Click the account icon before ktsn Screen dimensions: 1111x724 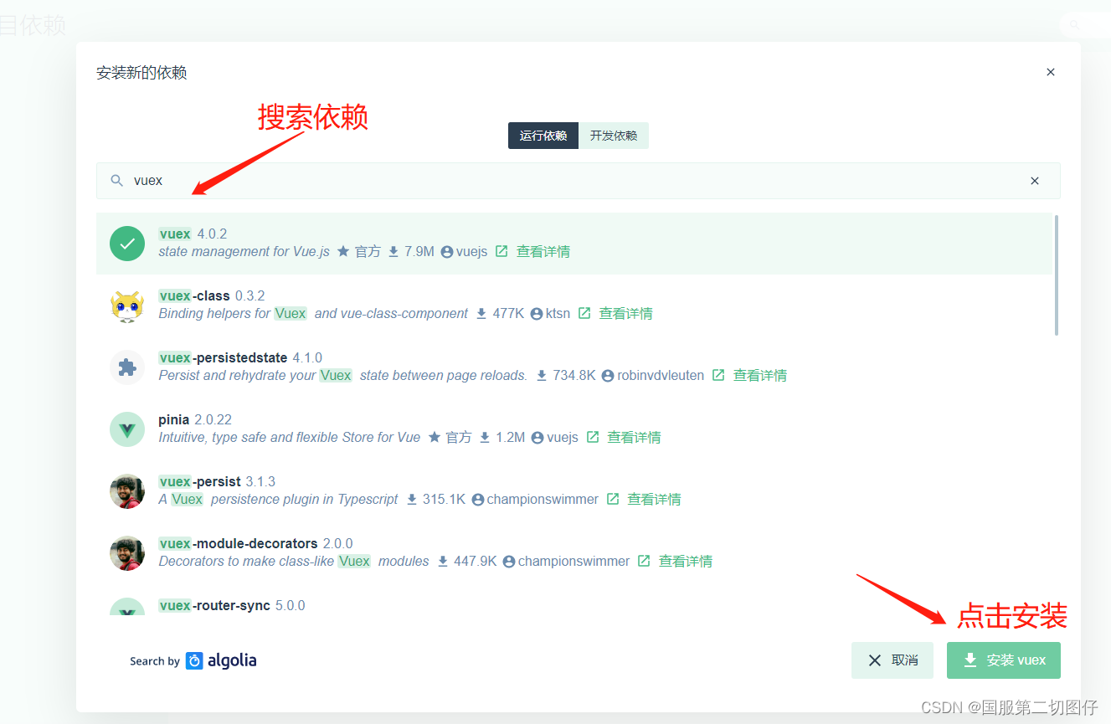pyautogui.click(x=537, y=313)
